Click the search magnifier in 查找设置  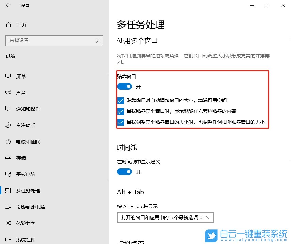click(x=98, y=40)
